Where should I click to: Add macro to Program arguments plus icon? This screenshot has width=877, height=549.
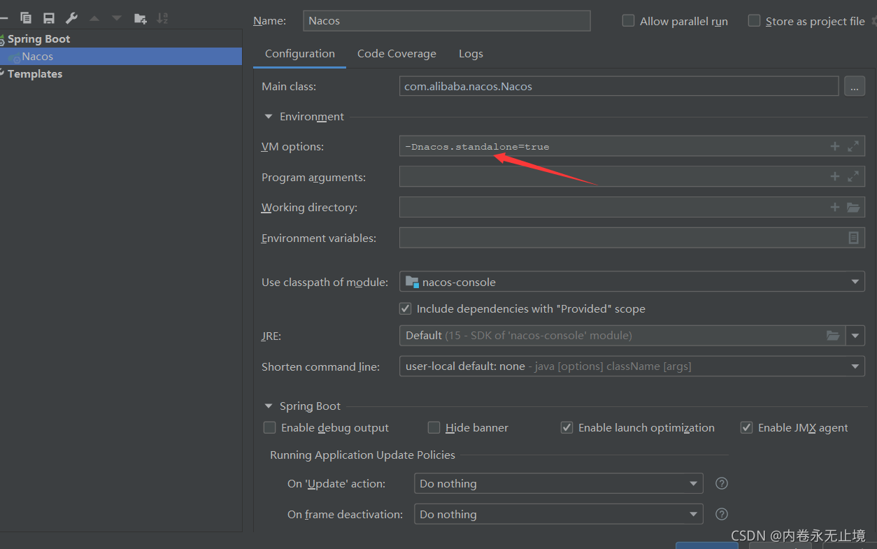point(834,176)
